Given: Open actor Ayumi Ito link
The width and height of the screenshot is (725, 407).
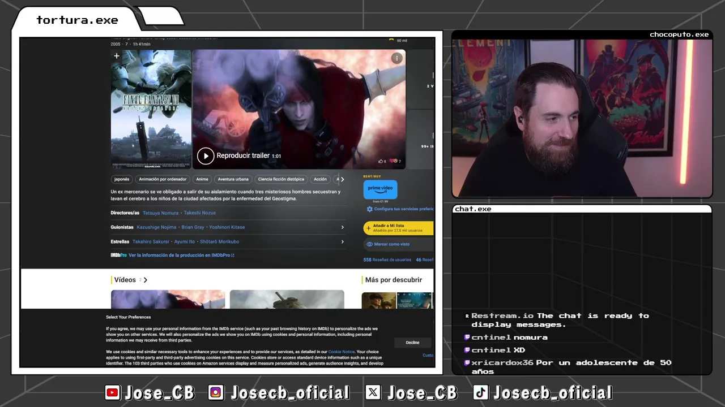Looking at the screenshot, I should (x=185, y=241).
